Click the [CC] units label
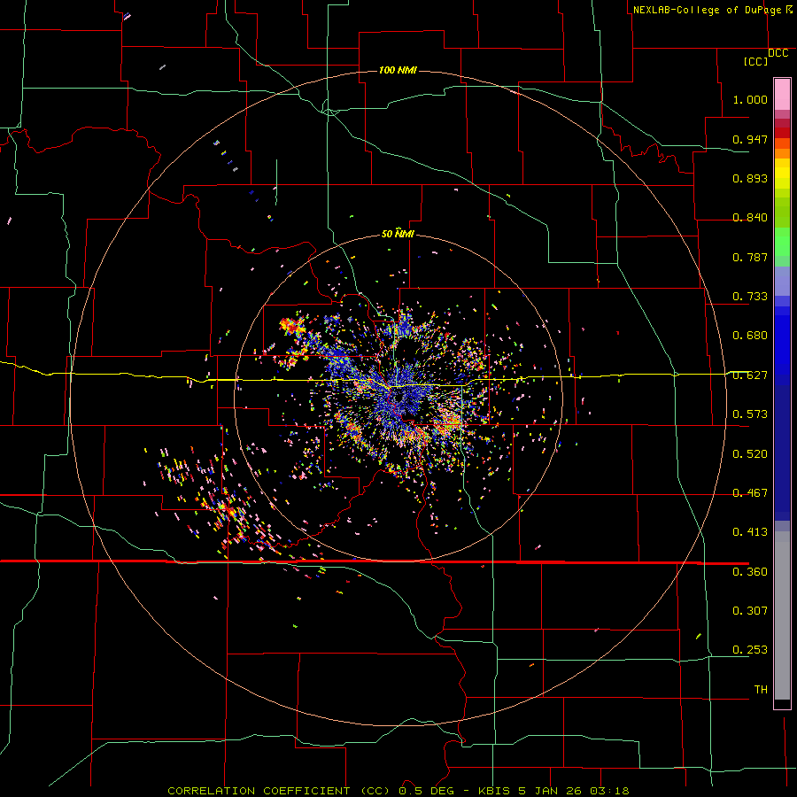Screen dimensions: 797x797 click(756, 62)
